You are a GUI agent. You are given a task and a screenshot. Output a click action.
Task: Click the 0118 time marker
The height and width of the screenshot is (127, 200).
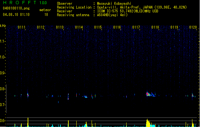coord(155,27)
